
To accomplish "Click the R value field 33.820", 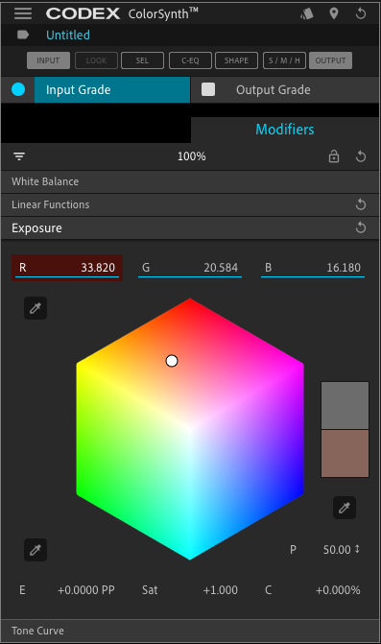I will [67, 268].
